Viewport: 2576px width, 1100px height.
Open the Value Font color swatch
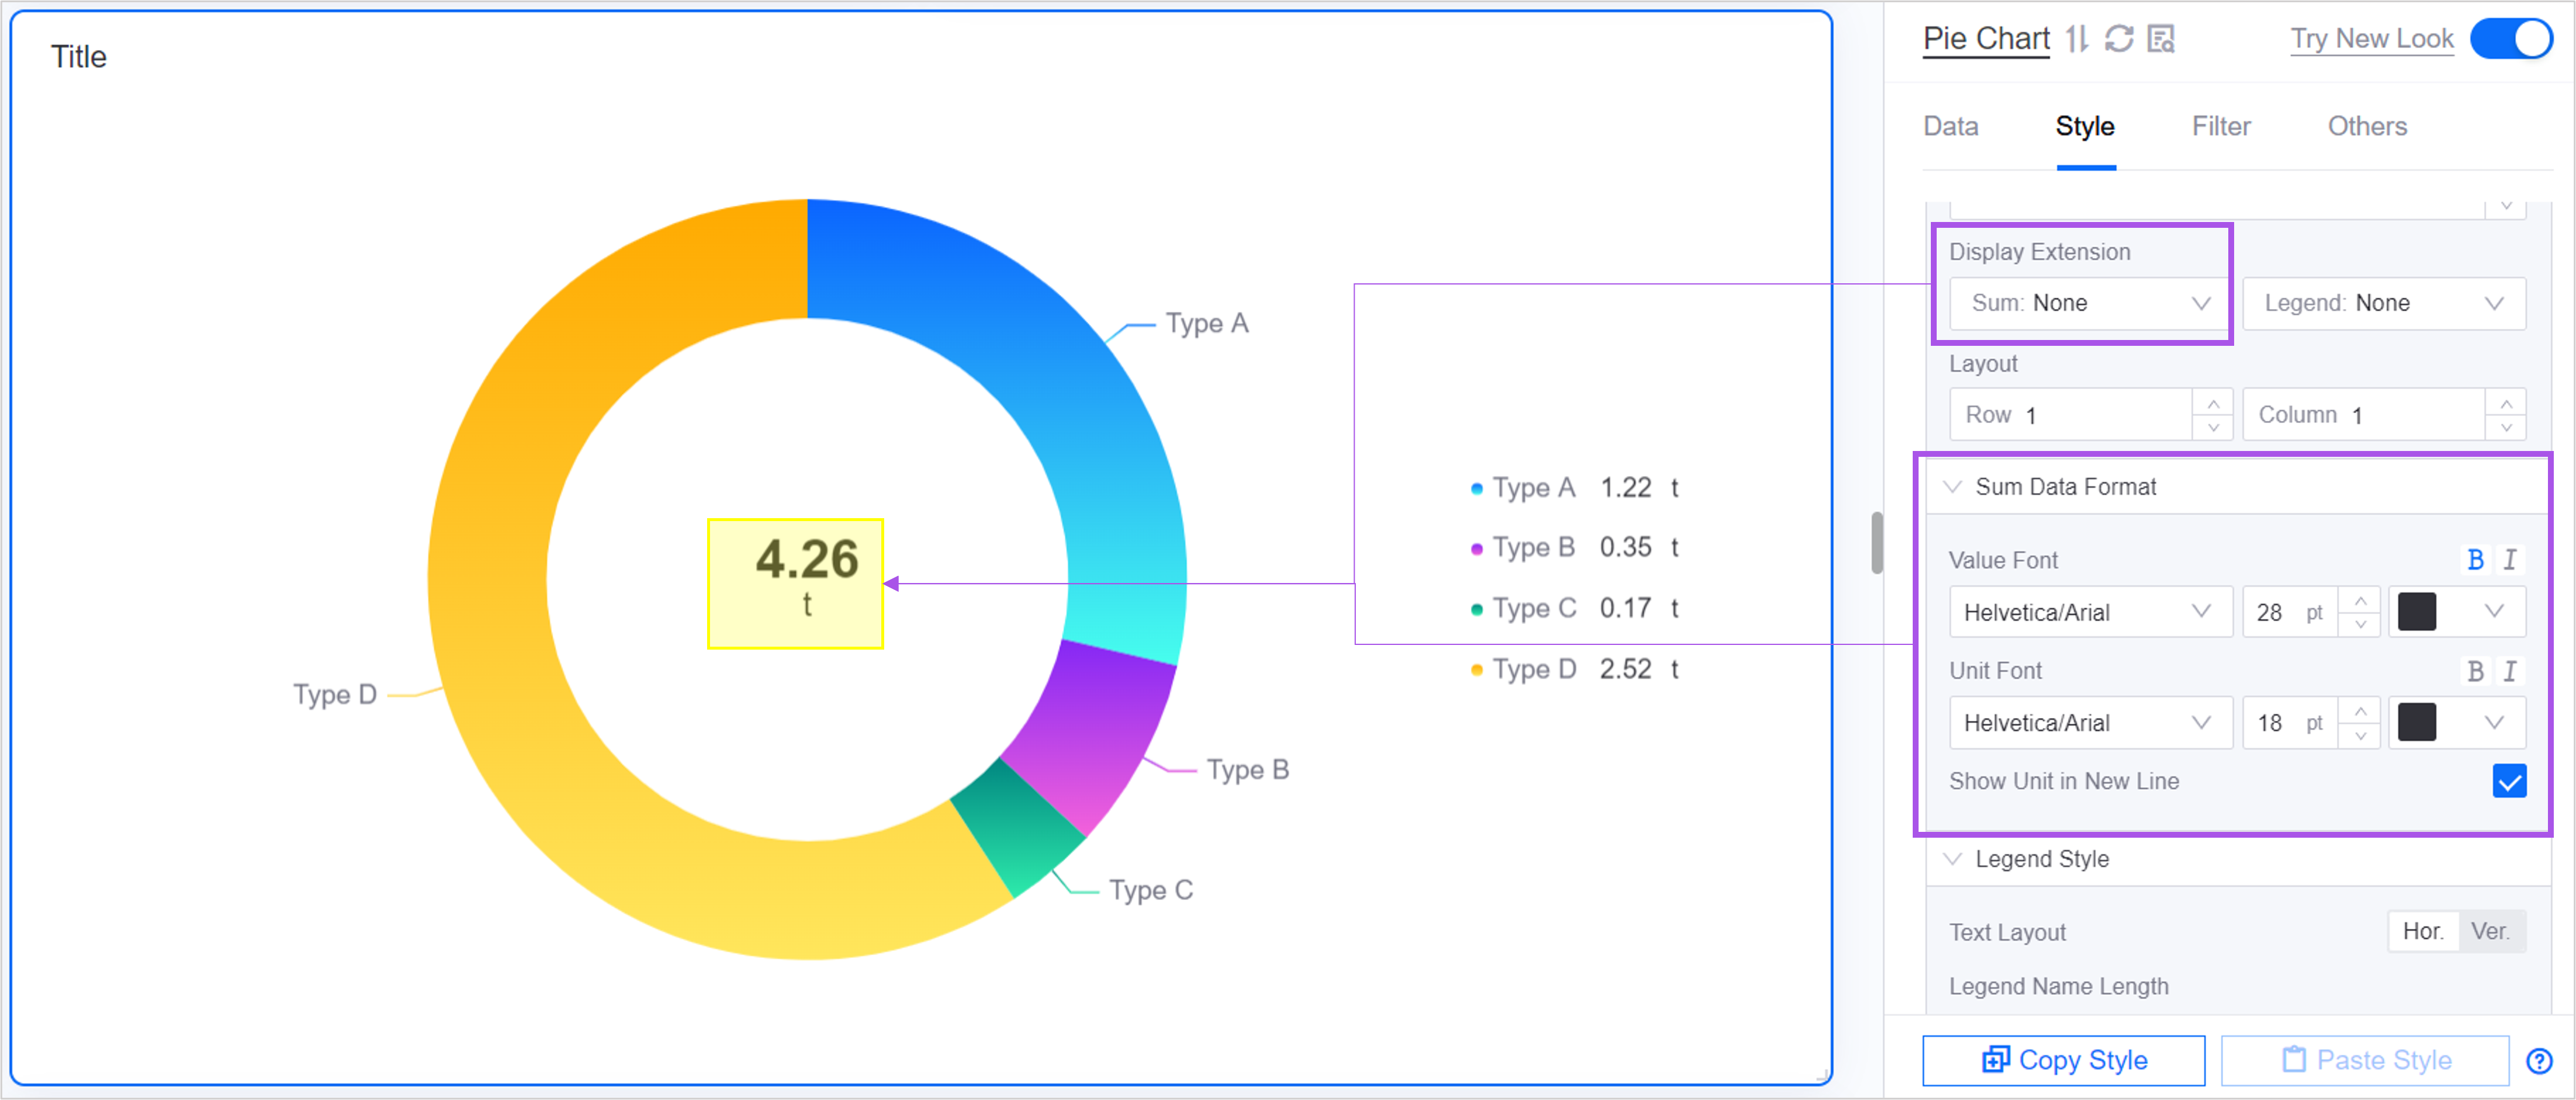pyautogui.click(x=2417, y=612)
